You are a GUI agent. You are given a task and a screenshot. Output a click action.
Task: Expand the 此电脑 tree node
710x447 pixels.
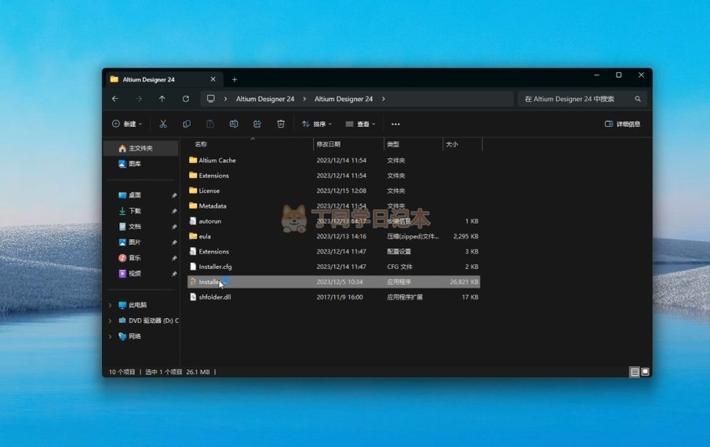(109, 305)
